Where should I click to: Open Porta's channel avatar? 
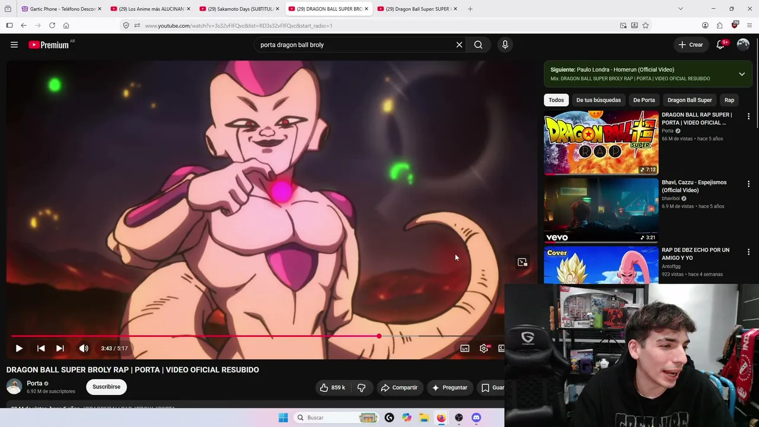[14, 387]
